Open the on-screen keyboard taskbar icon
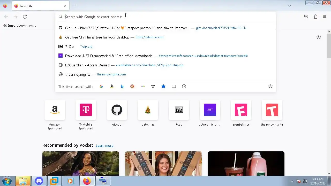 (x=103, y=181)
